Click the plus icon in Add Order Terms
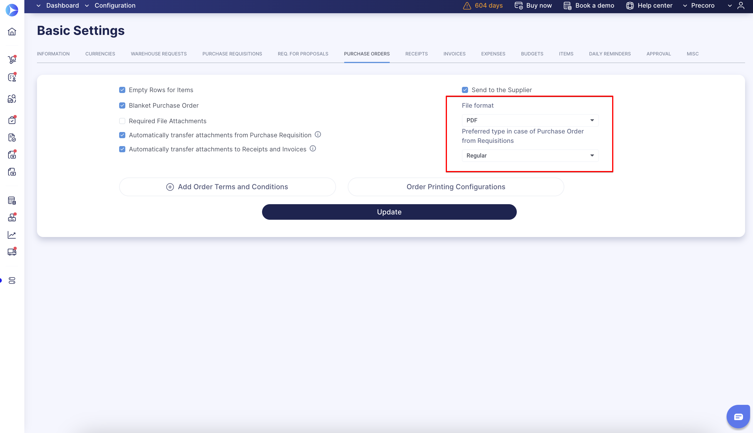The image size is (753, 433). tap(170, 187)
